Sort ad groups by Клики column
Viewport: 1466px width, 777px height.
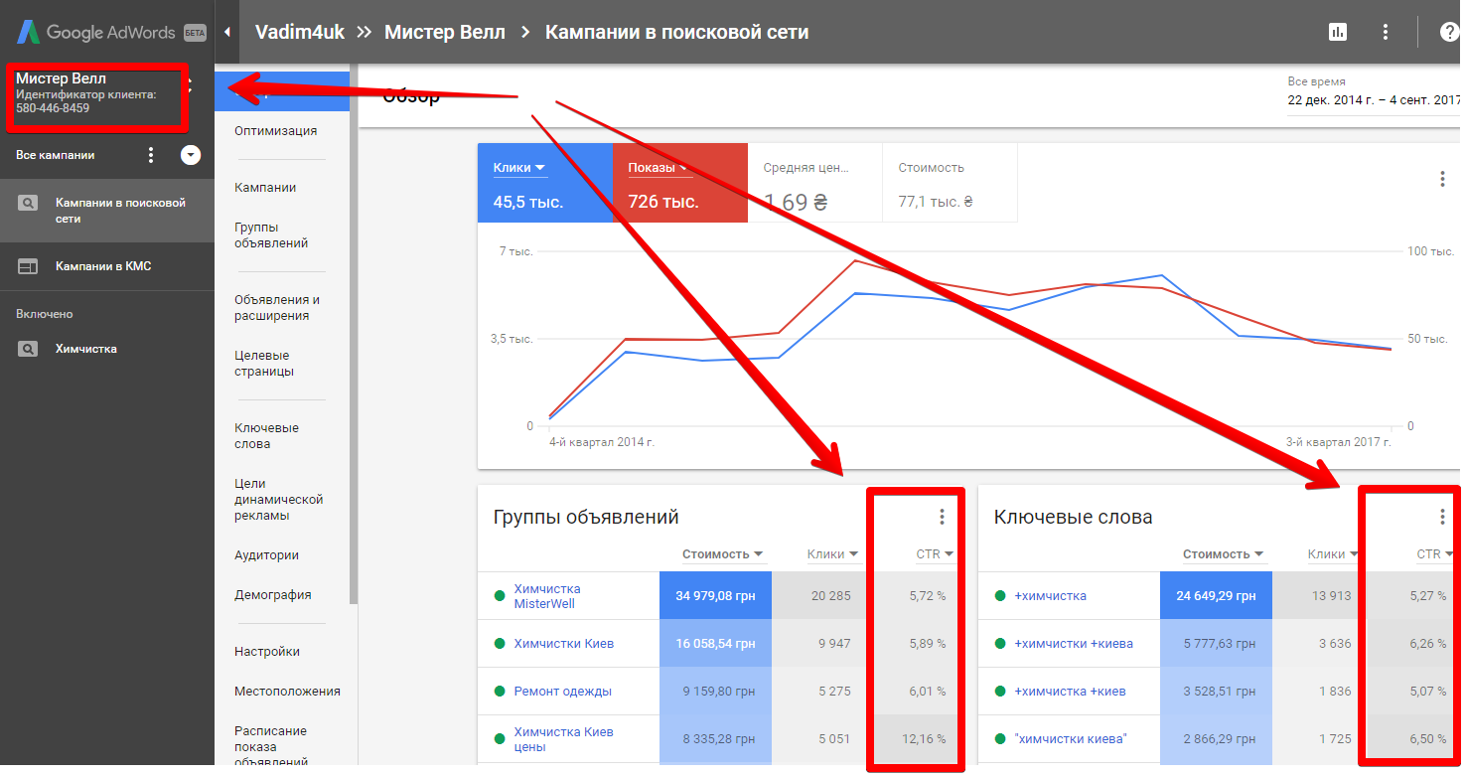[832, 554]
